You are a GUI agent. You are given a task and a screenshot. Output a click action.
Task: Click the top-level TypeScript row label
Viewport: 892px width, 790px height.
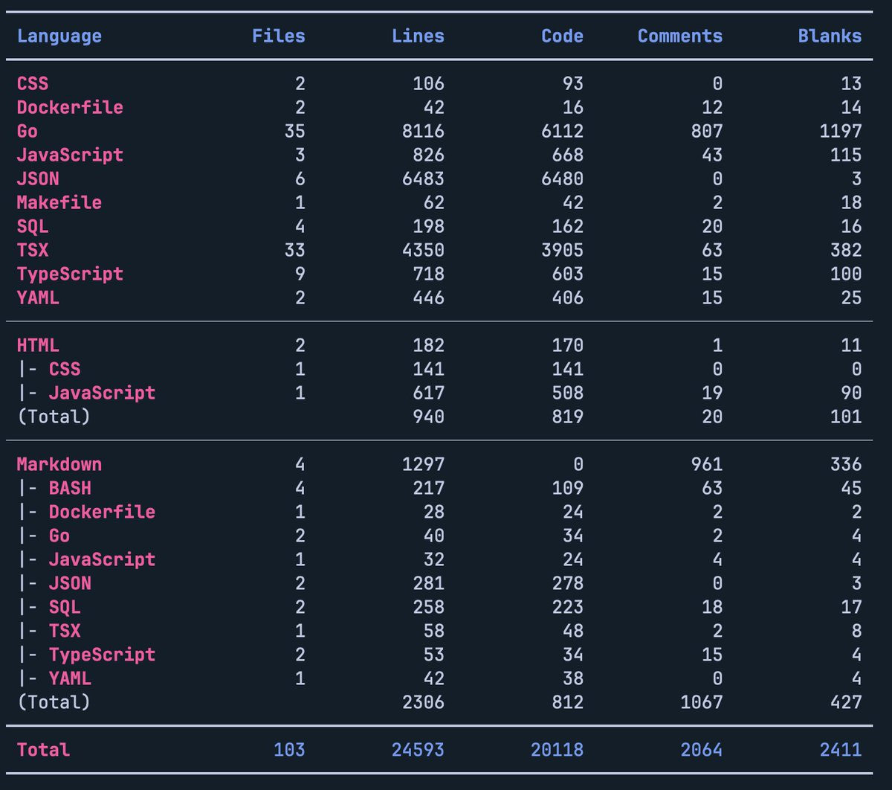click(70, 274)
